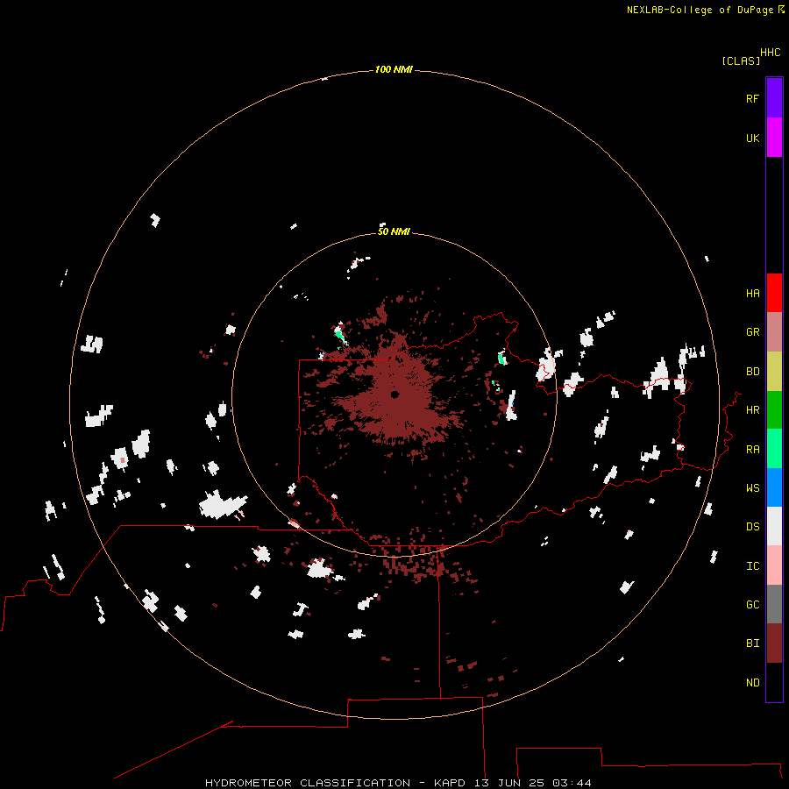Click the WS blue legend swatch
The height and width of the screenshot is (789, 789).
pos(774,487)
